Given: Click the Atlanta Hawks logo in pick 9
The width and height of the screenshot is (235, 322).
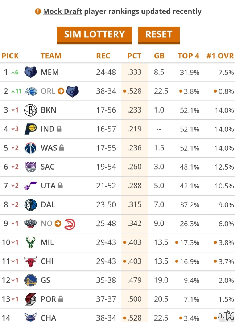Looking at the screenshot, I should point(69,224).
